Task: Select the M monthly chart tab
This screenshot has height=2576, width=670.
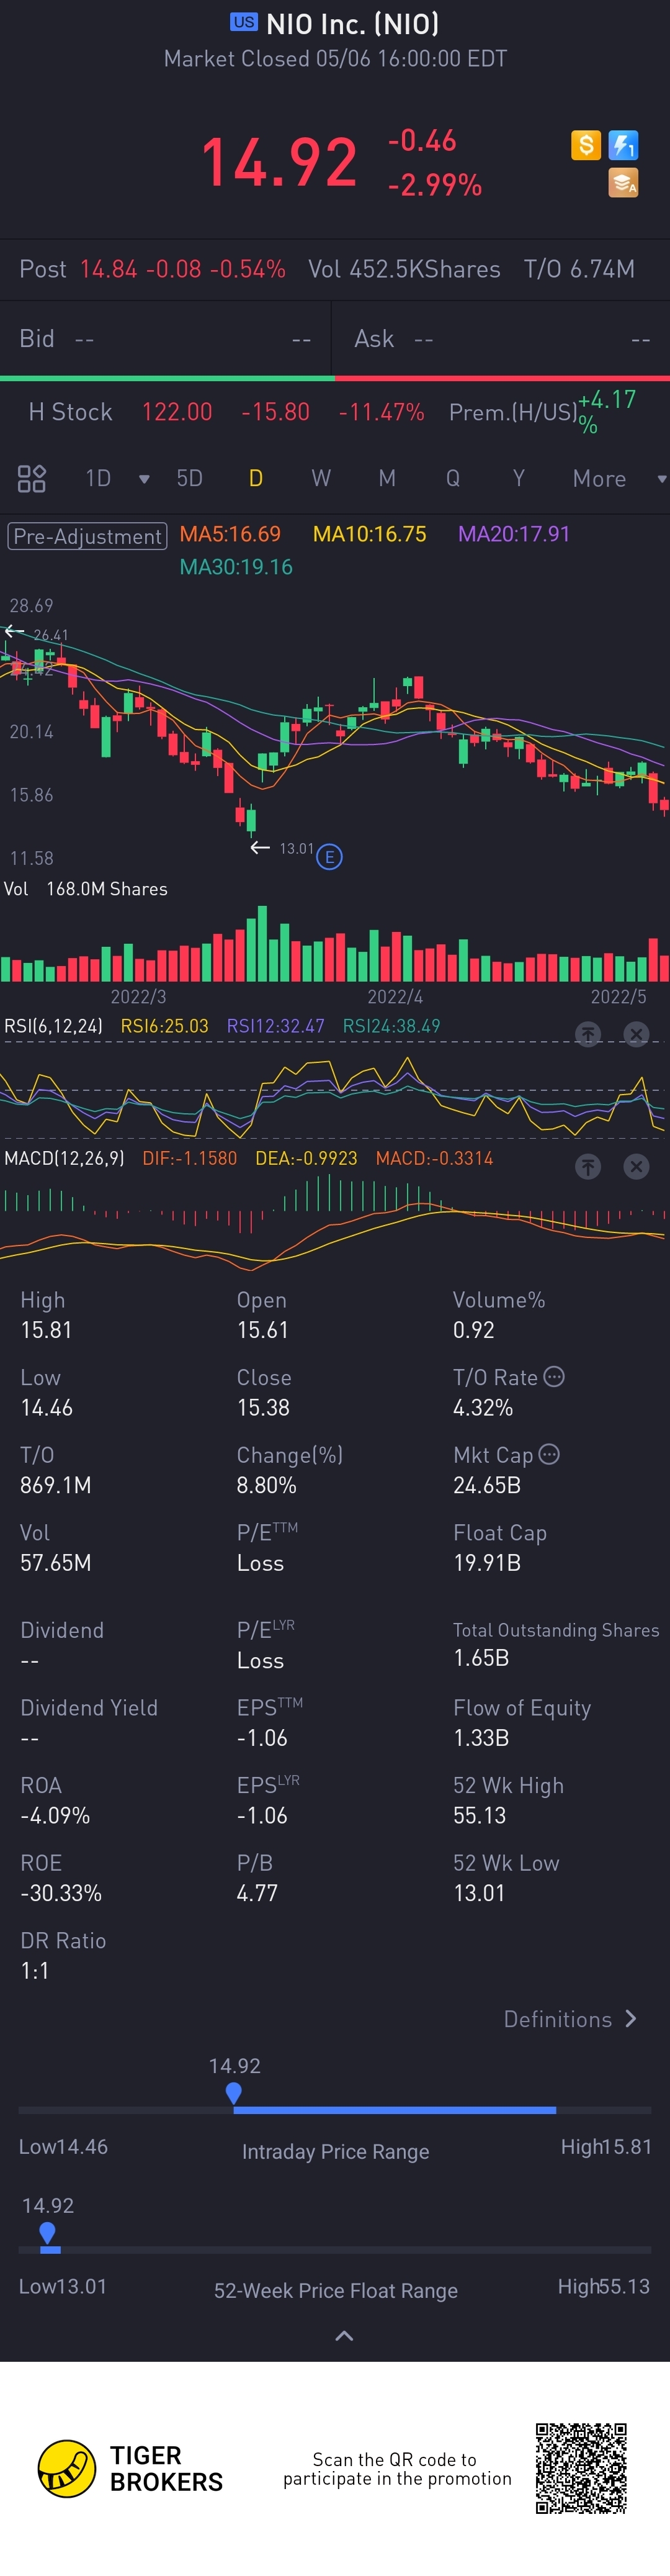Action: 388,478
